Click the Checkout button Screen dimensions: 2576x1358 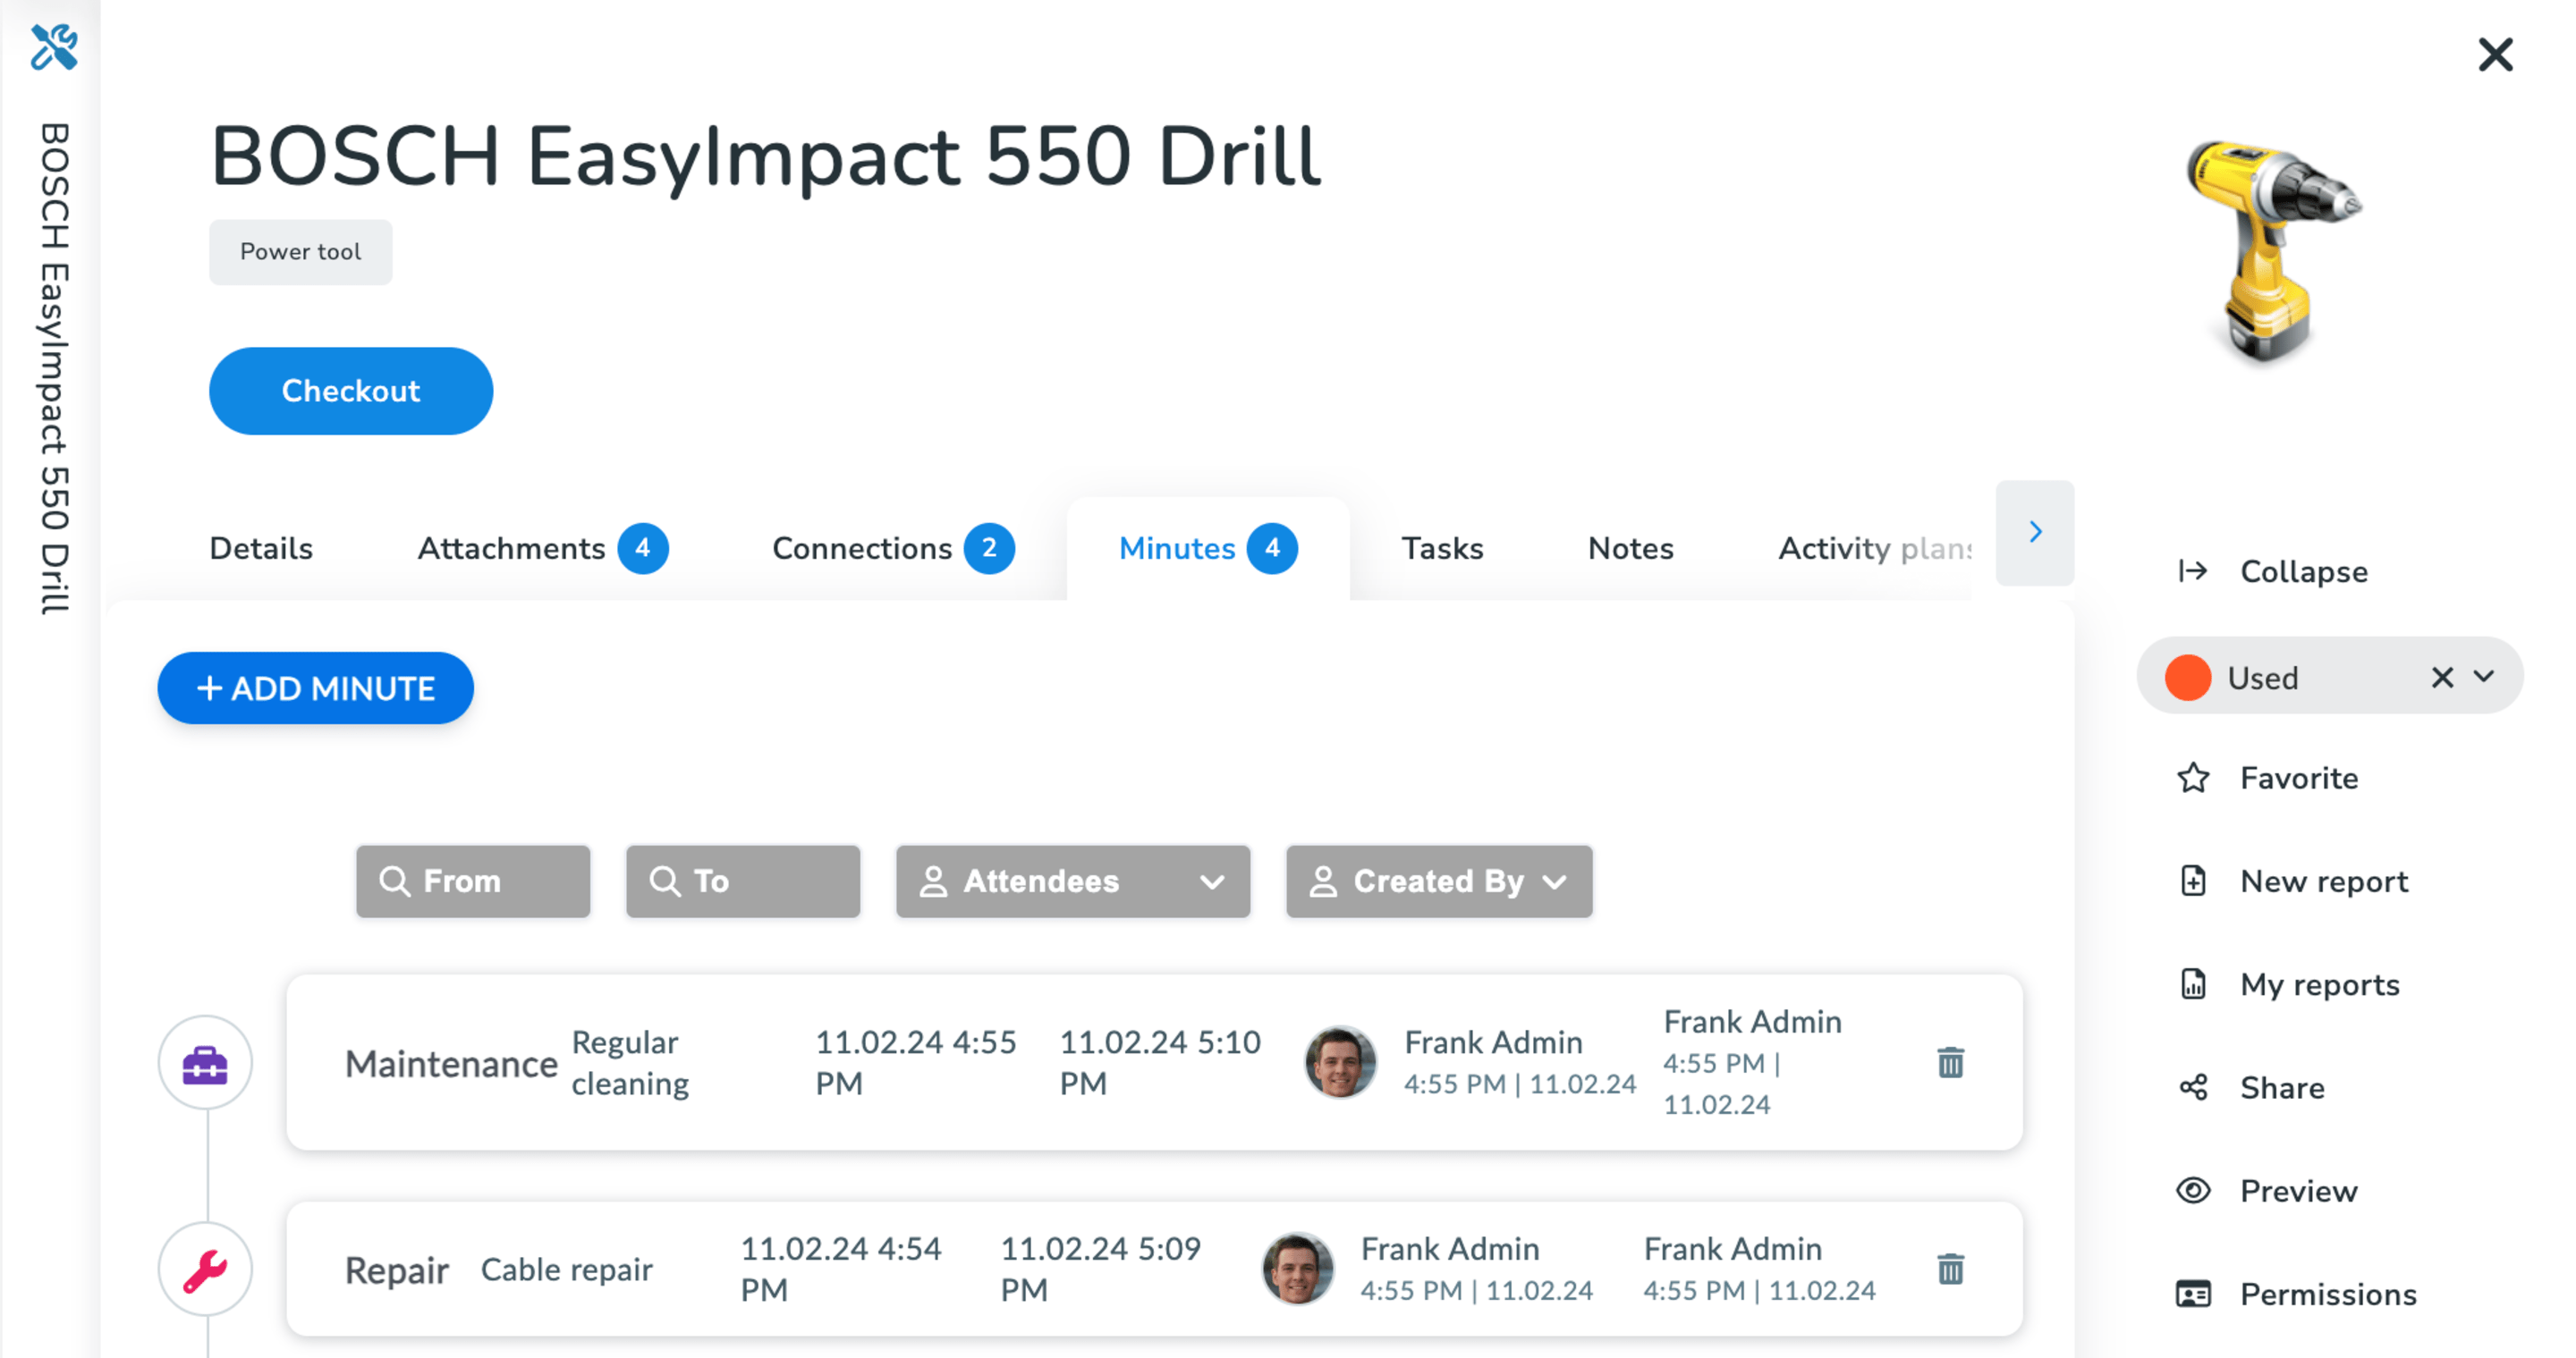350,391
